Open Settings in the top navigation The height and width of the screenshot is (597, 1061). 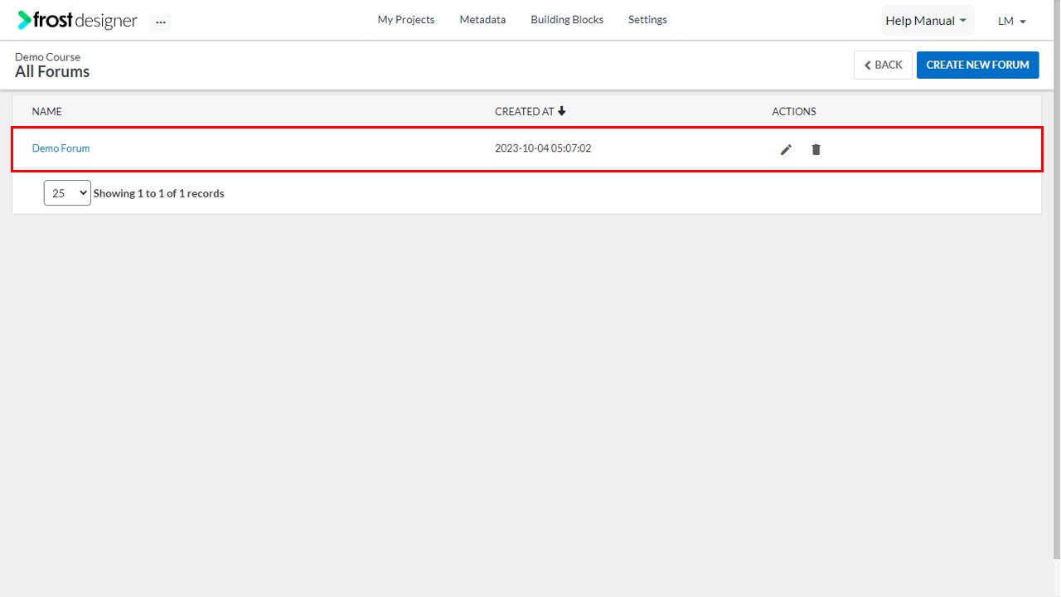647,20
